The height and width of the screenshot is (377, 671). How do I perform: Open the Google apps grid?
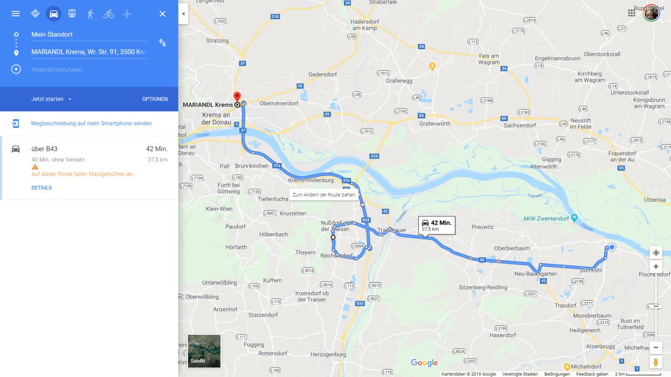point(632,13)
